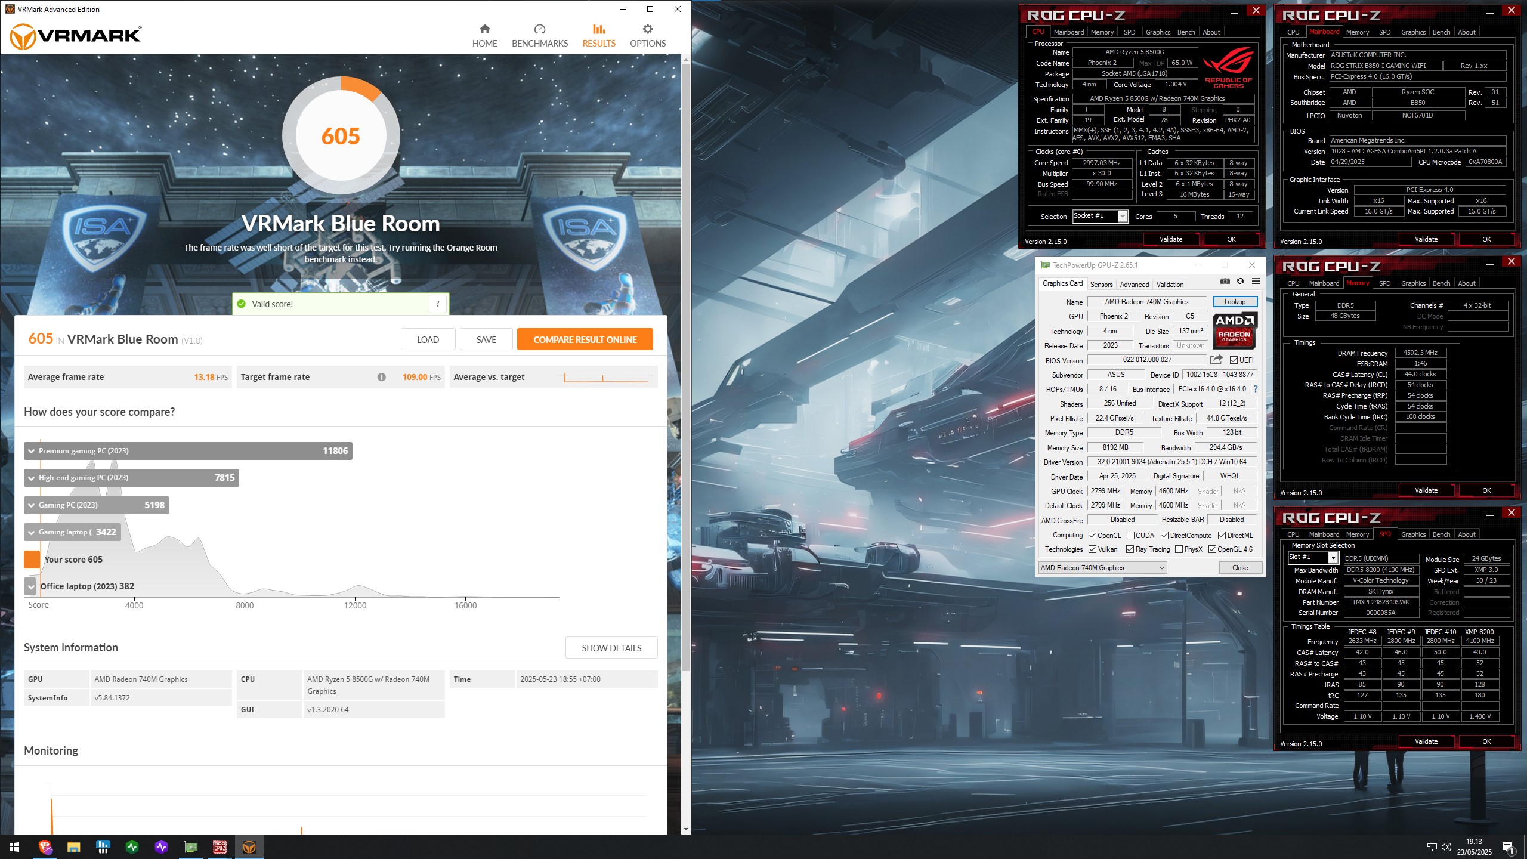Toggle the Vulkan checkbox in GPU-Z
The image size is (1527, 859).
click(x=1092, y=549)
